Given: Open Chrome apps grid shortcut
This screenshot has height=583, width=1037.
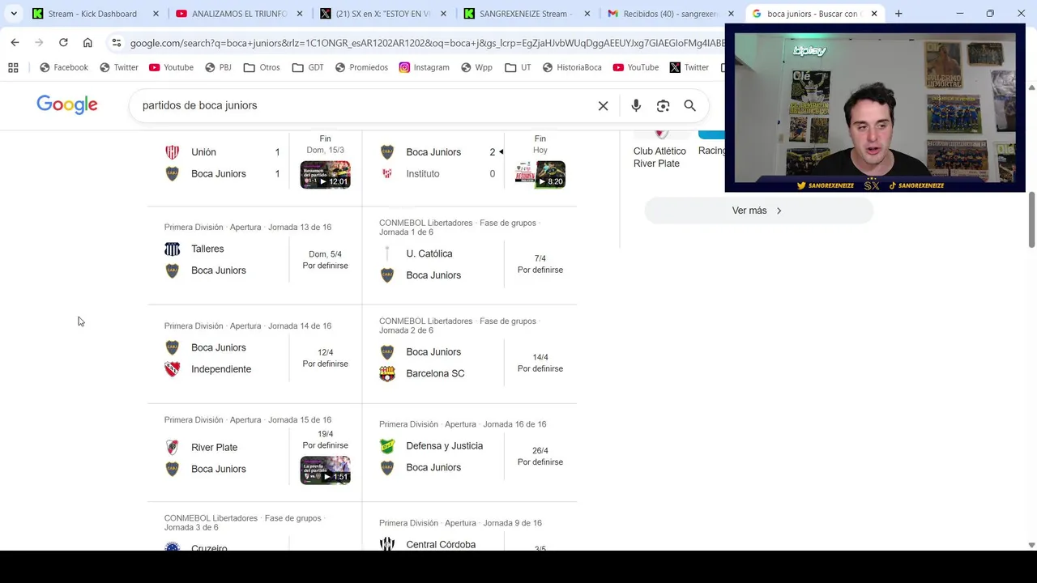Looking at the screenshot, I should [13, 67].
